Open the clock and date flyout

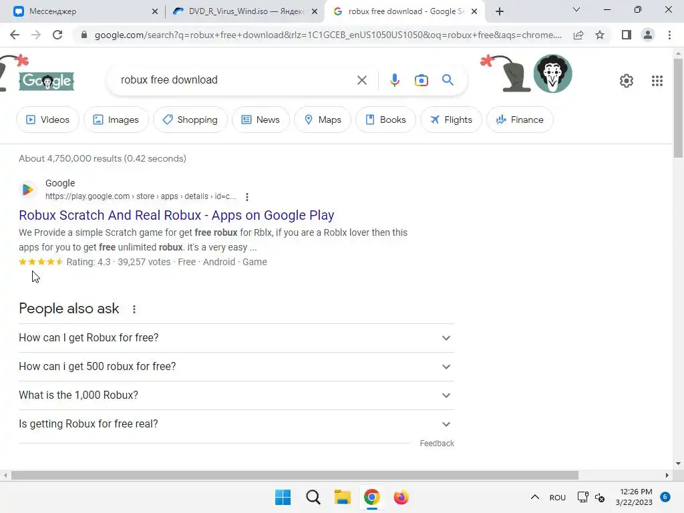click(x=634, y=497)
